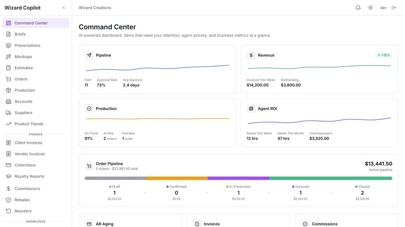405x227 pixels.
Task: Click the In Production stage label
Action: [x=240, y=187]
